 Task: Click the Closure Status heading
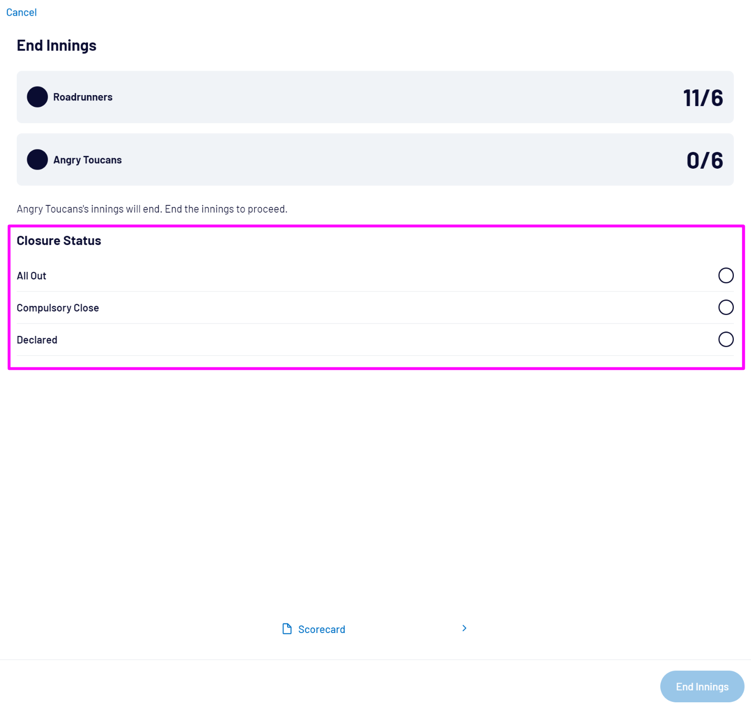[59, 241]
